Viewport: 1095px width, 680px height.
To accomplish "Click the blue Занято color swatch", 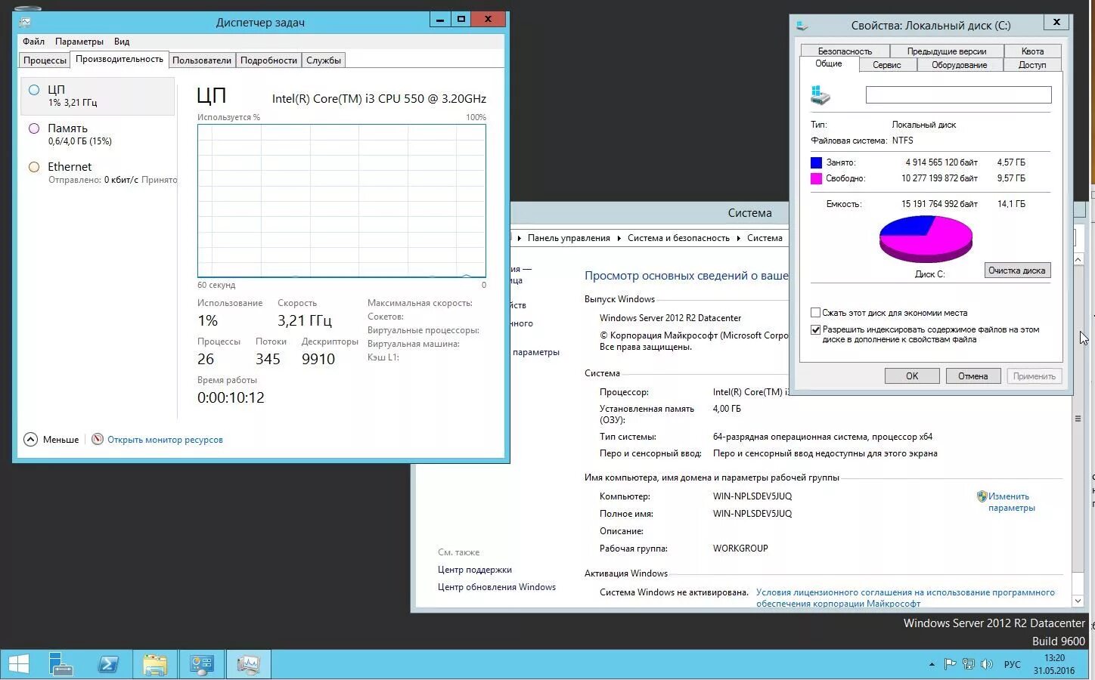I will click(x=816, y=162).
